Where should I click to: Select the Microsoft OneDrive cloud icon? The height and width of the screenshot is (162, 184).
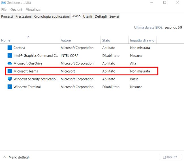pos(10,63)
